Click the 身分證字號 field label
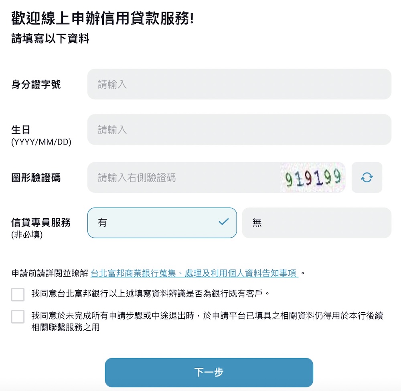 tap(35, 84)
